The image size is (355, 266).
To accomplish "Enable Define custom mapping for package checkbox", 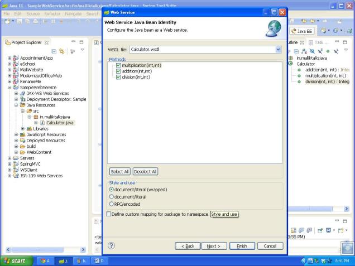I will (x=109, y=214).
